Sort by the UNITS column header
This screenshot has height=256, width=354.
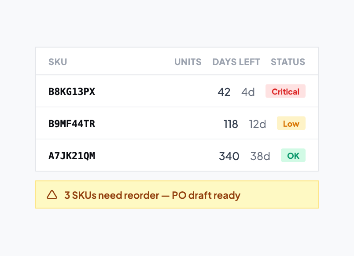click(188, 62)
